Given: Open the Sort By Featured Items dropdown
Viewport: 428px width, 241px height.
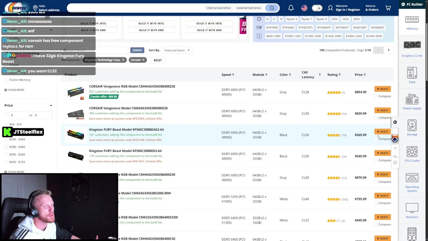Looking at the screenshot, I should pos(176,50).
